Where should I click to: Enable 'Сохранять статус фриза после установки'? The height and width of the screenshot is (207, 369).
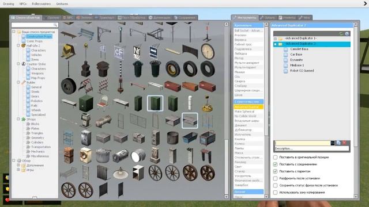click(x=275, y=185)
